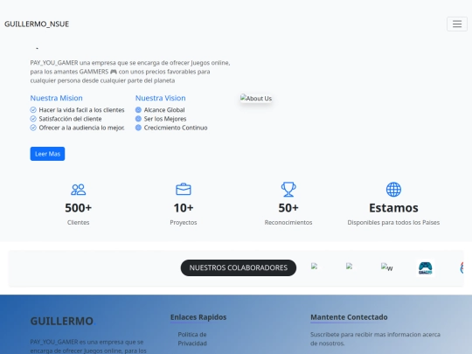The height and width of the screenshot is (354, 472).
Task: Click the Enlaces Rapidos footer heading
Action: click(x=198, y=317)
